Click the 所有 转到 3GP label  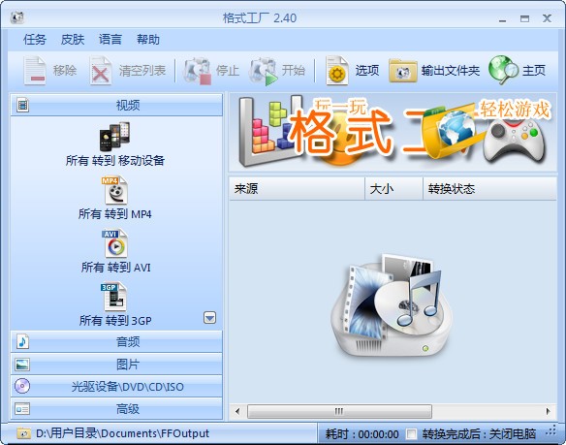(115, 320)
